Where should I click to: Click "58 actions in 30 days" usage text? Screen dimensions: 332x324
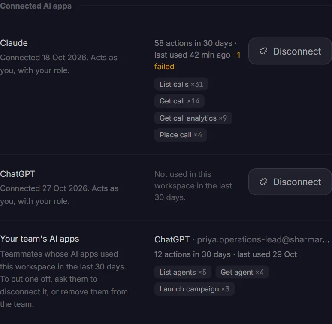(x=193, y=43)
